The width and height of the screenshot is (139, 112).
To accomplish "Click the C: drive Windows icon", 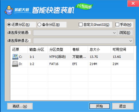I will click(x=15, y=57).
